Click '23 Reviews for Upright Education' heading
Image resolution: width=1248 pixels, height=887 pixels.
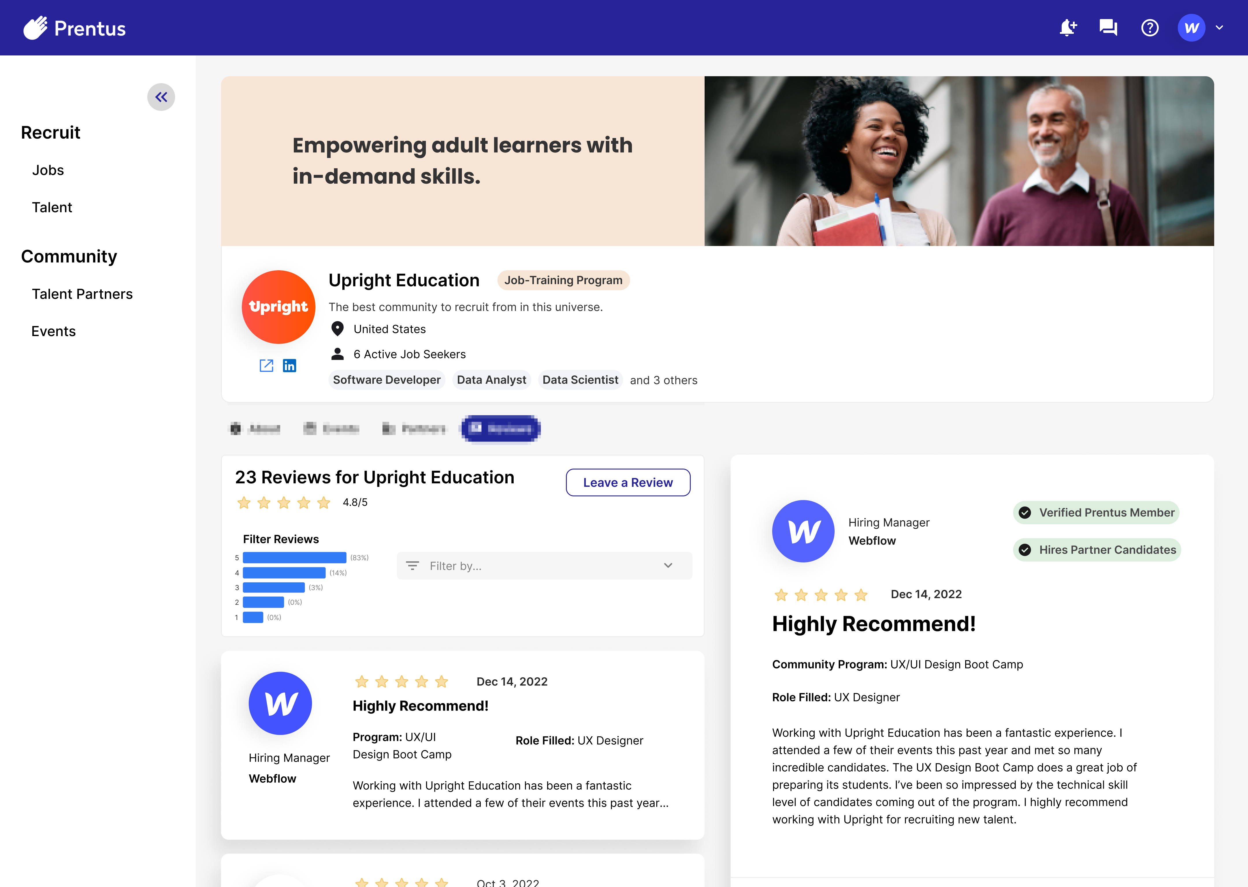tap(375, 477)
